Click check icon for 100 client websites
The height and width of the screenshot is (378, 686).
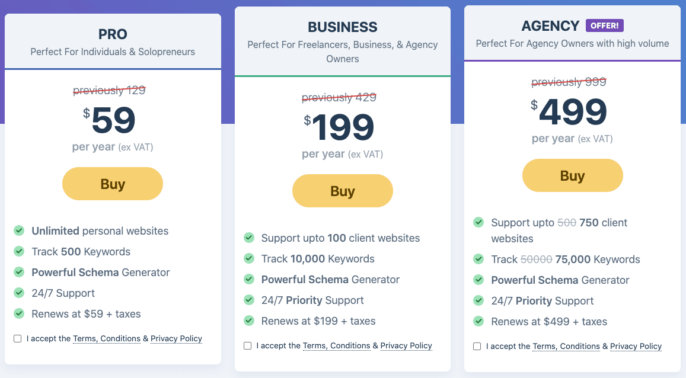coord(249,238)
